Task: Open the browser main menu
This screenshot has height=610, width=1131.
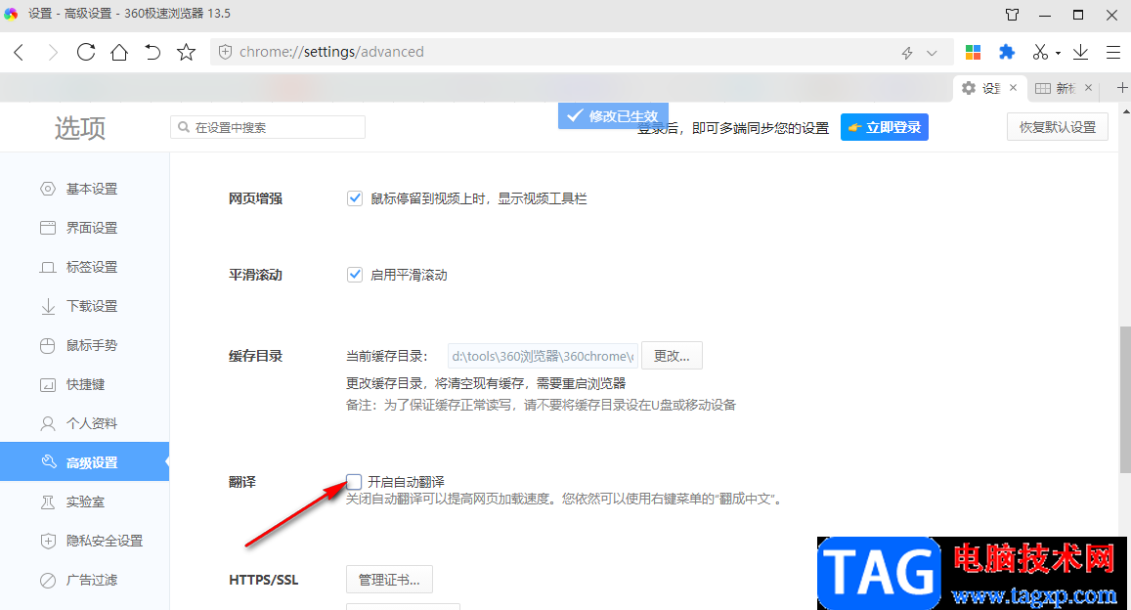Action: click(x=1113, y=52)
